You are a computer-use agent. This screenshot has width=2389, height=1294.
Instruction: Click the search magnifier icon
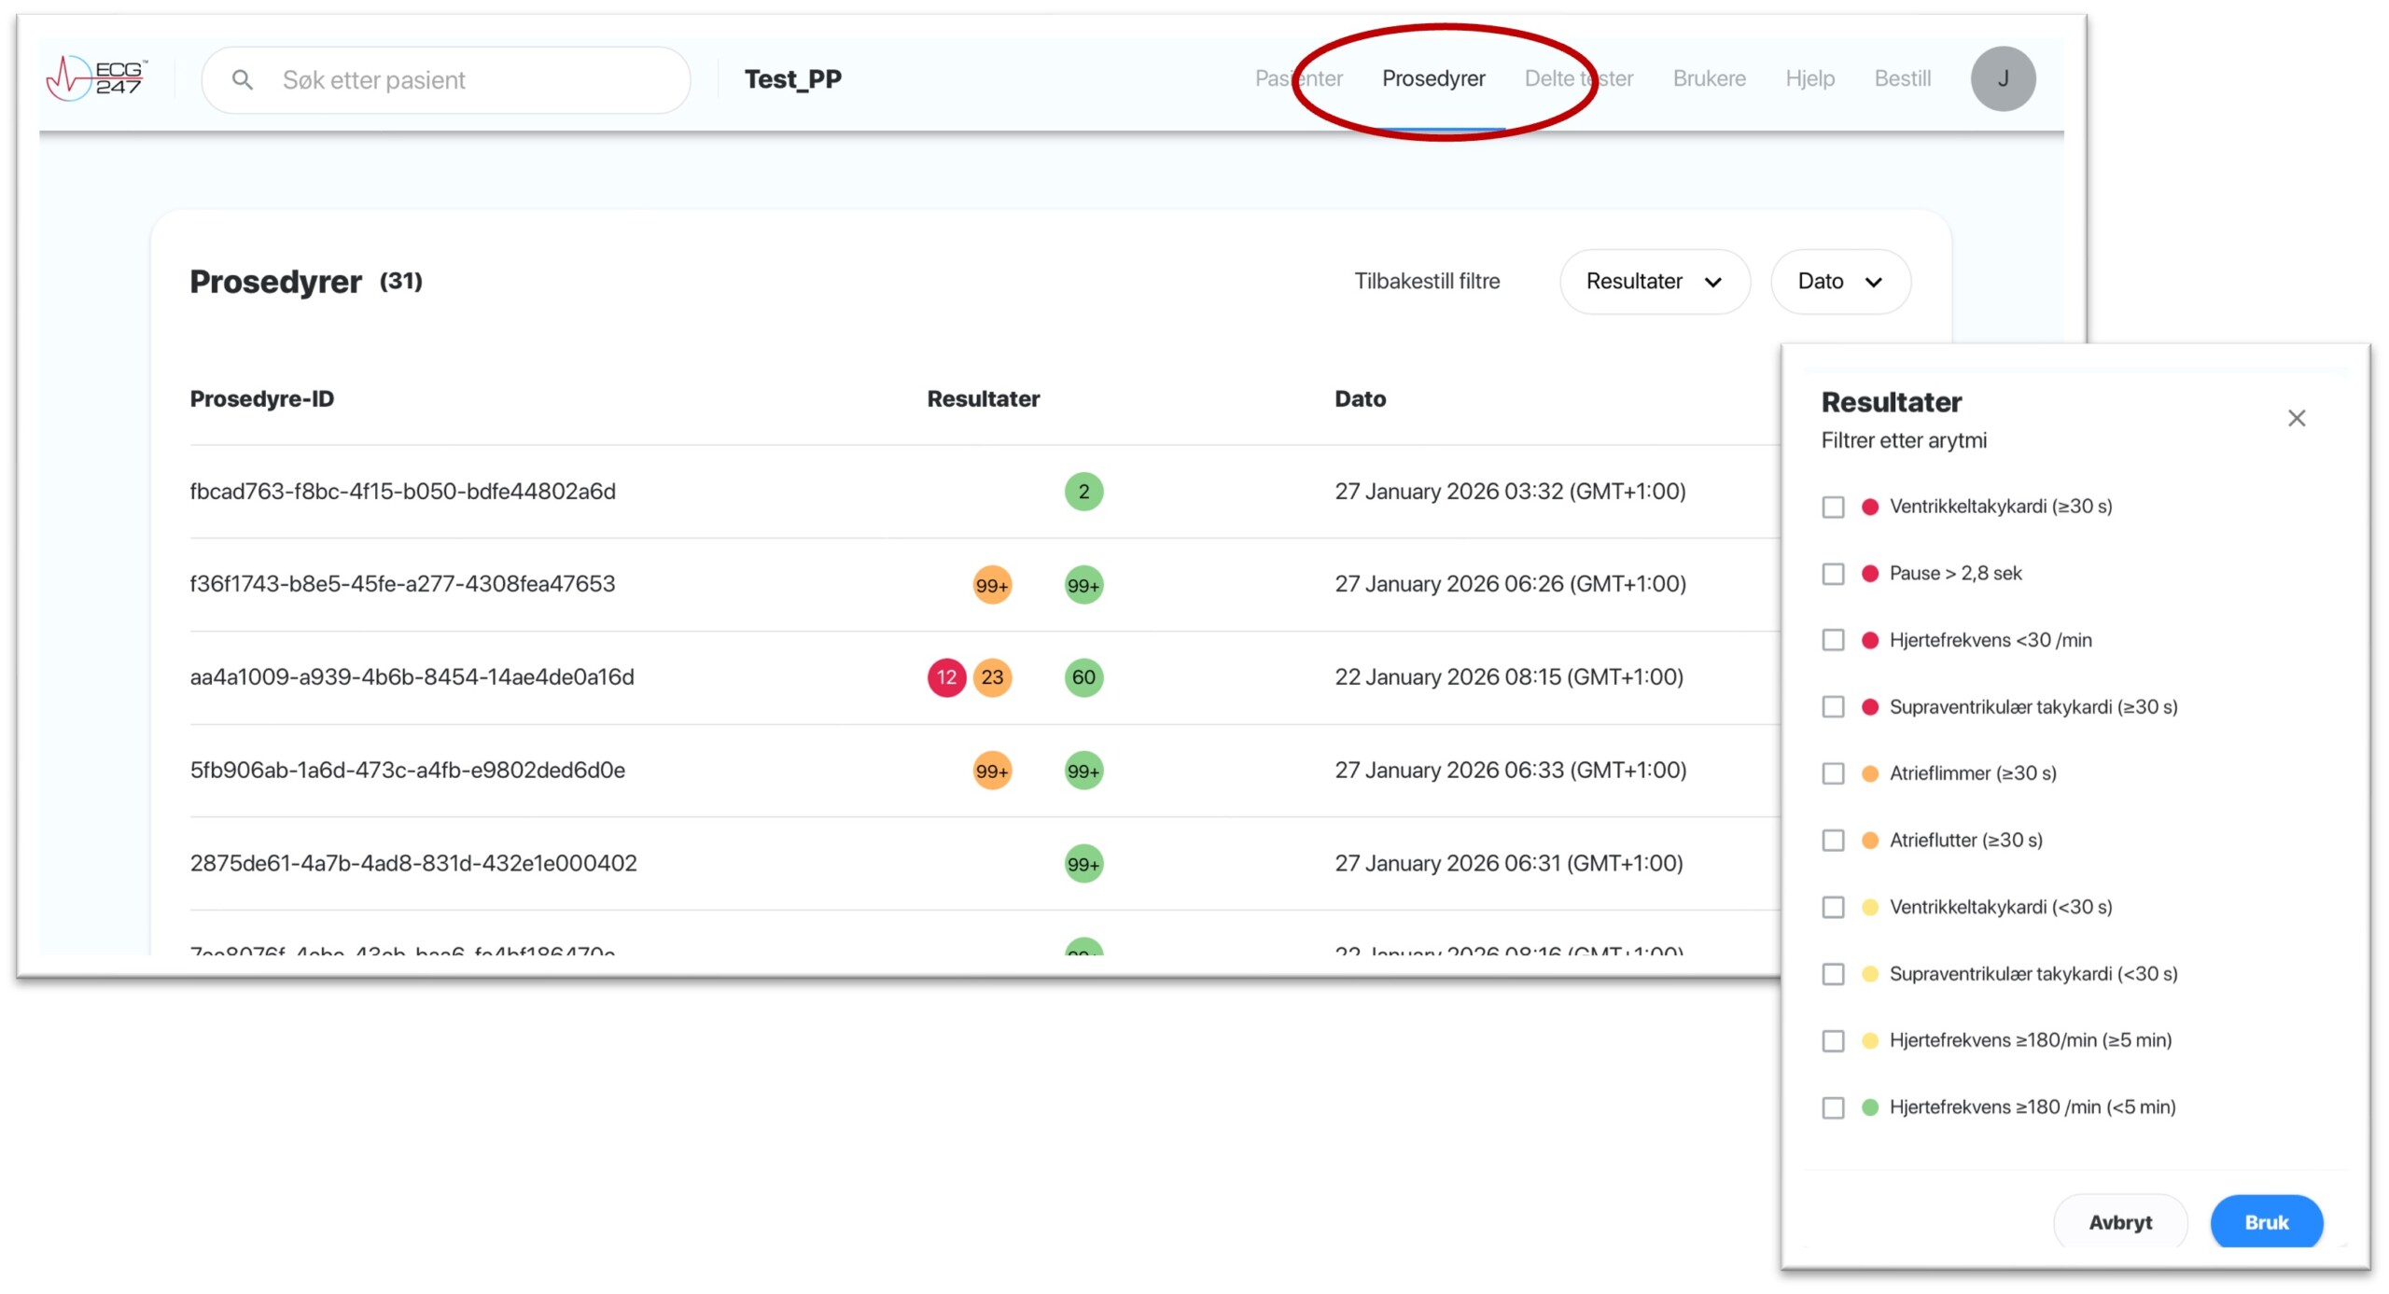click(x=242, y=80)
